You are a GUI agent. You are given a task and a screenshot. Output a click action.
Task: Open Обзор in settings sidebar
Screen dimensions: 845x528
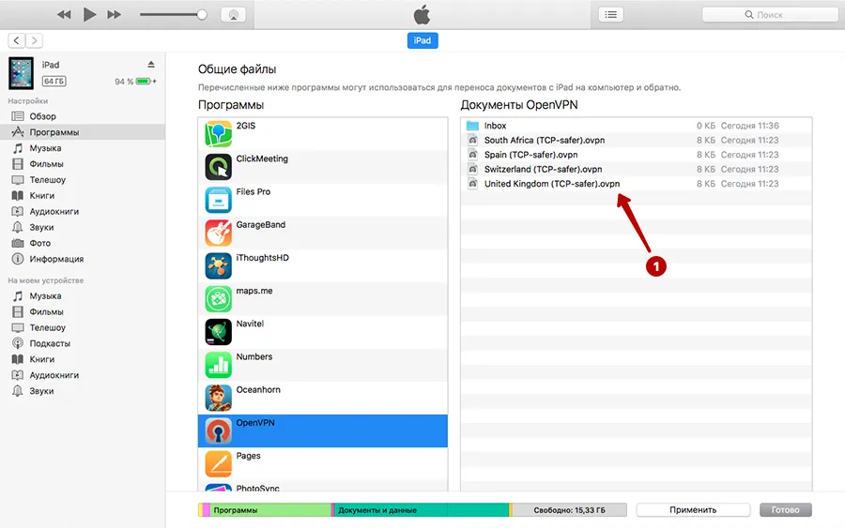click(x=42, y=116)
